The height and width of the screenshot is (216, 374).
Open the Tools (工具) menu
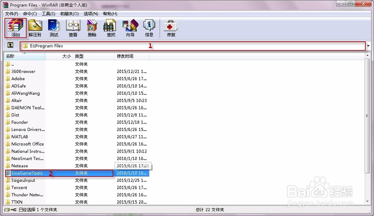49,14
